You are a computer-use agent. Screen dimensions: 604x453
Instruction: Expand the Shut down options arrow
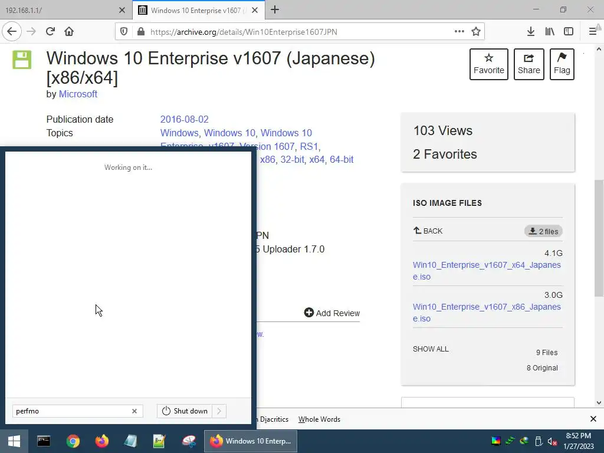(x=219, y=411)
